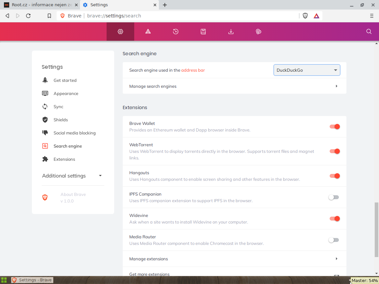Disable the Brave Wallet toggle

pos(335,127)
